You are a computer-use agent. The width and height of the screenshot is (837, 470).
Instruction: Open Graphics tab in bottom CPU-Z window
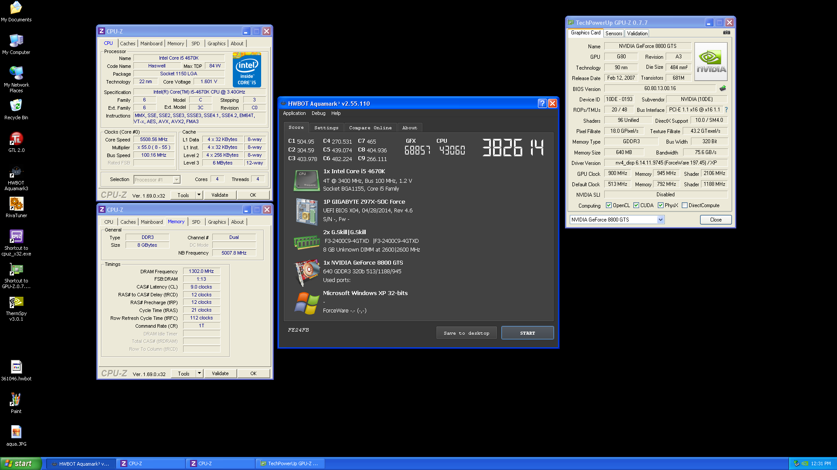pos(217,222)
